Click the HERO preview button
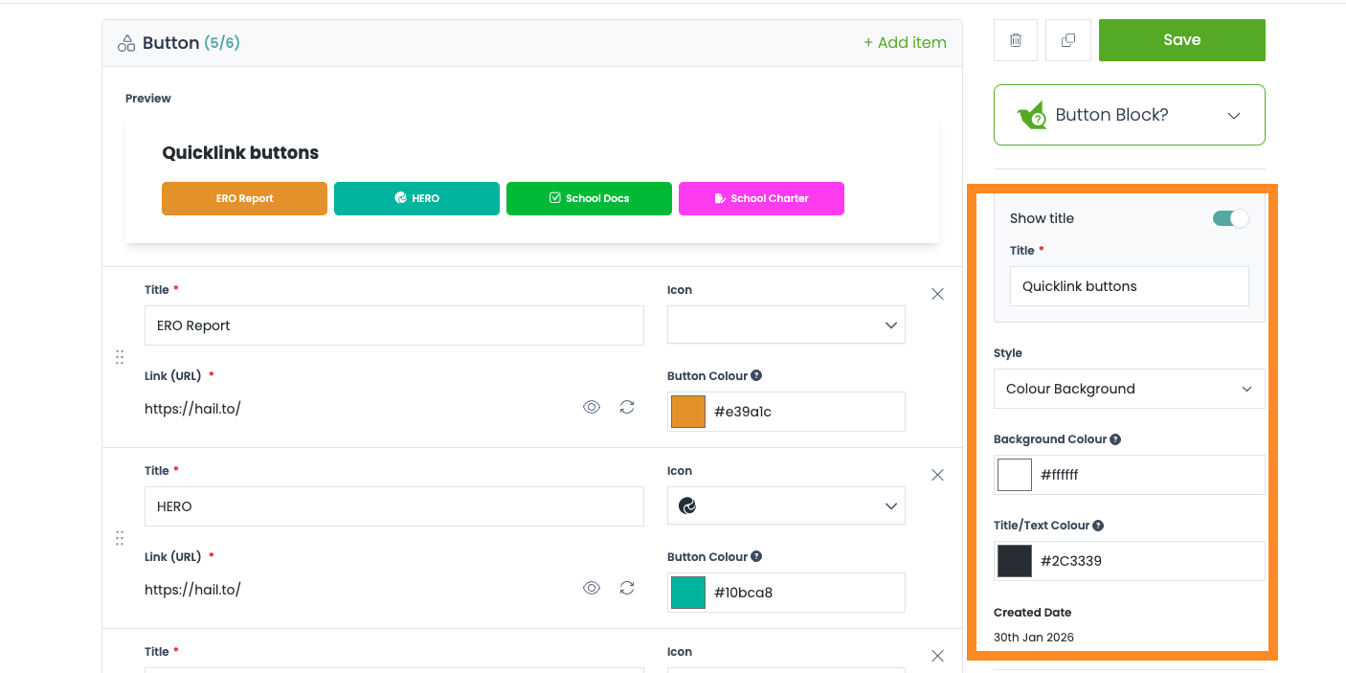Image resolution: width=1346 pixels, height=673 pixels. click(416, 198)
